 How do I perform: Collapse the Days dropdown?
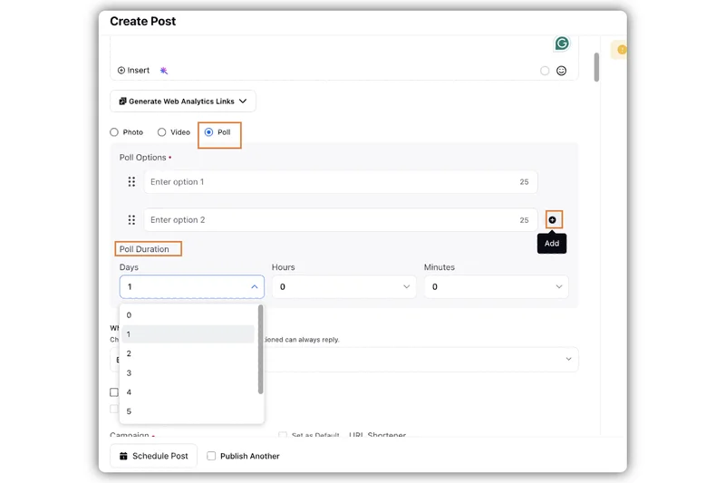coord(254,287)
